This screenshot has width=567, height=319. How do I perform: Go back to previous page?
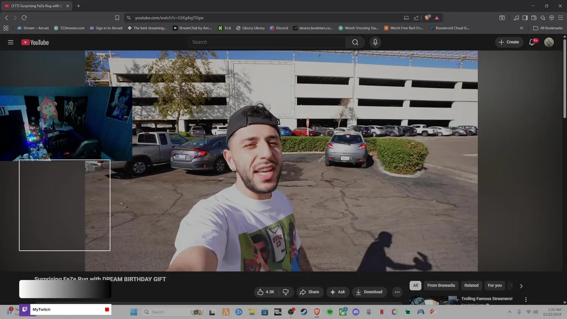coord(6,18)
